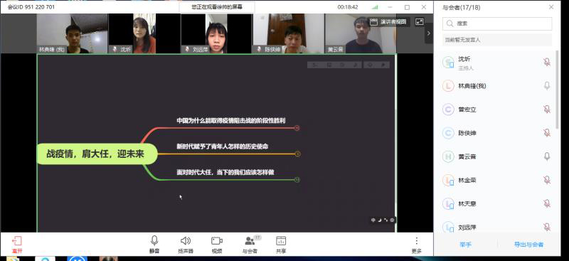
Task: Show next video thumbnails with right arrow
Action: [x=429, y=33]
